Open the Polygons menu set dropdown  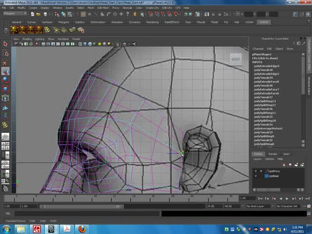(x=15, y=14)
